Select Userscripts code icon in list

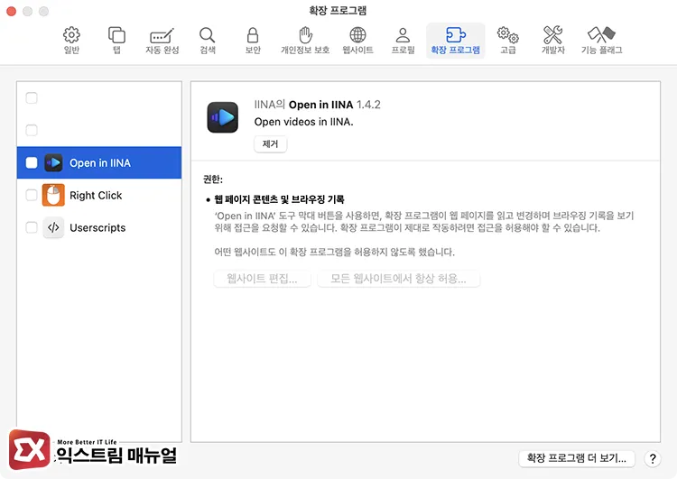click(53, 227)
